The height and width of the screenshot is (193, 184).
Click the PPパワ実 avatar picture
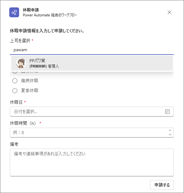point(21,63)
